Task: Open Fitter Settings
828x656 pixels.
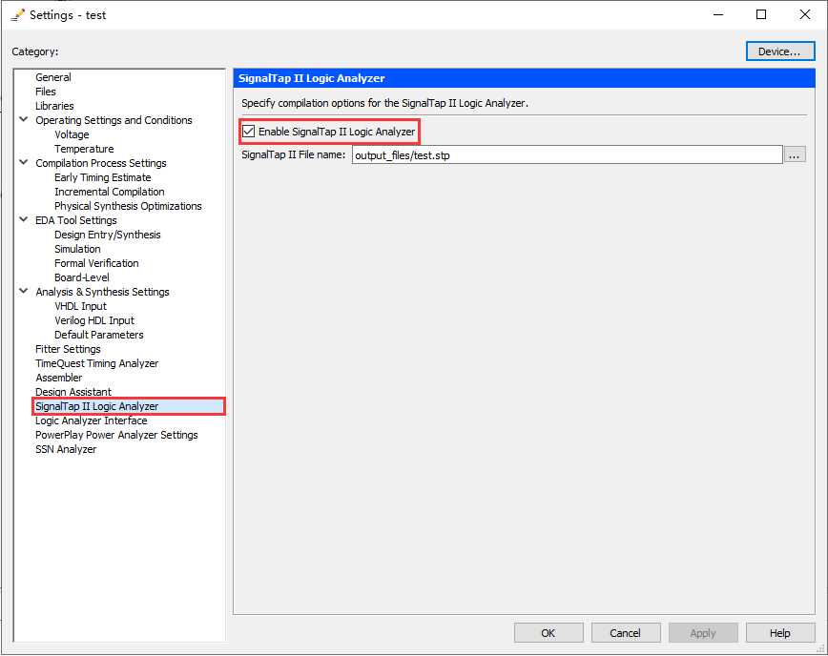Action: pos(68,349)
